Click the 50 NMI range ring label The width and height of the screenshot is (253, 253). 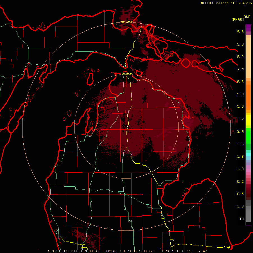coord(126,74)
